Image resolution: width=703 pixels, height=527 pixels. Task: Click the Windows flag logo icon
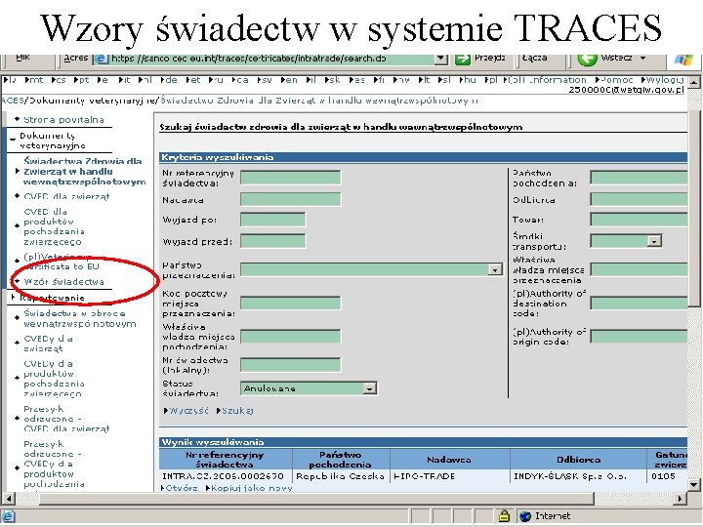coord(682,61)
